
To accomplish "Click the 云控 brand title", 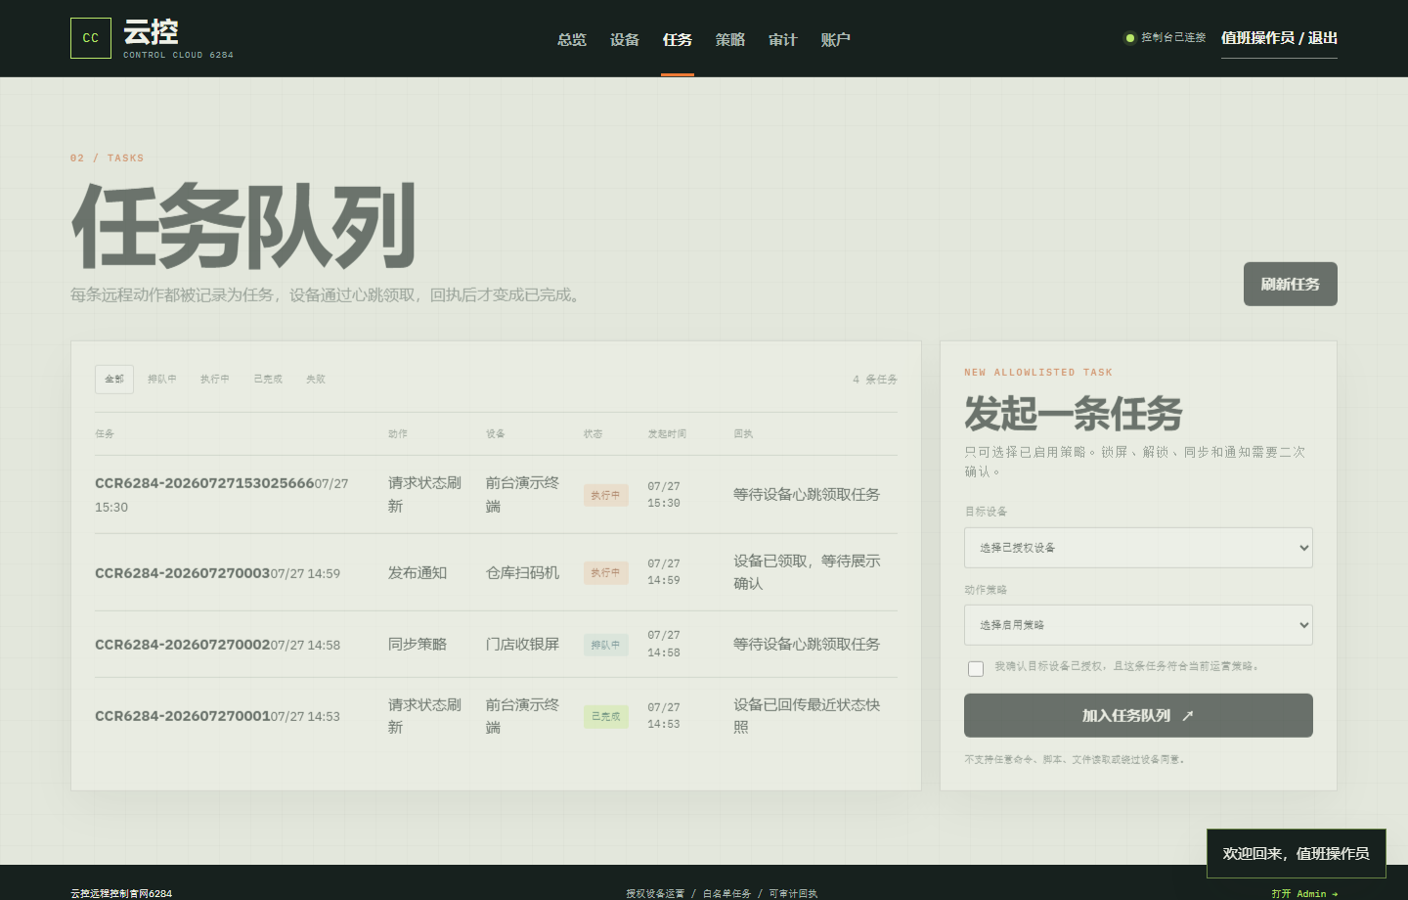I will click(x=151, y=32).
